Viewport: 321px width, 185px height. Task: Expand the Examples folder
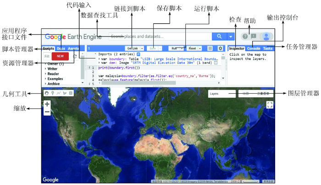tap(45, 79)
